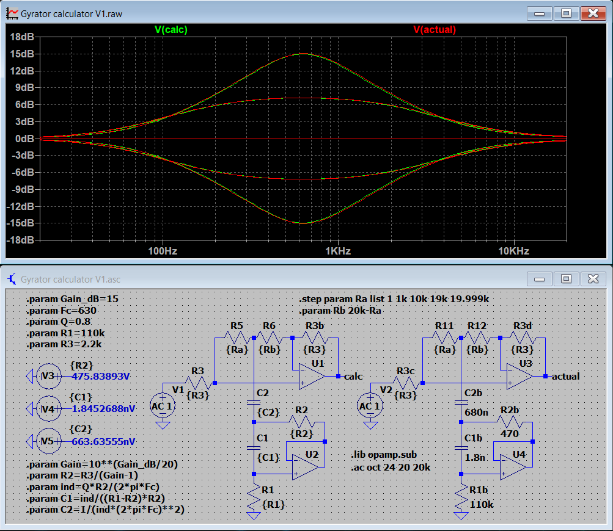Click the waveform icon in plot title bar
This screenshot has height=531, width=613.
[12, 13]
